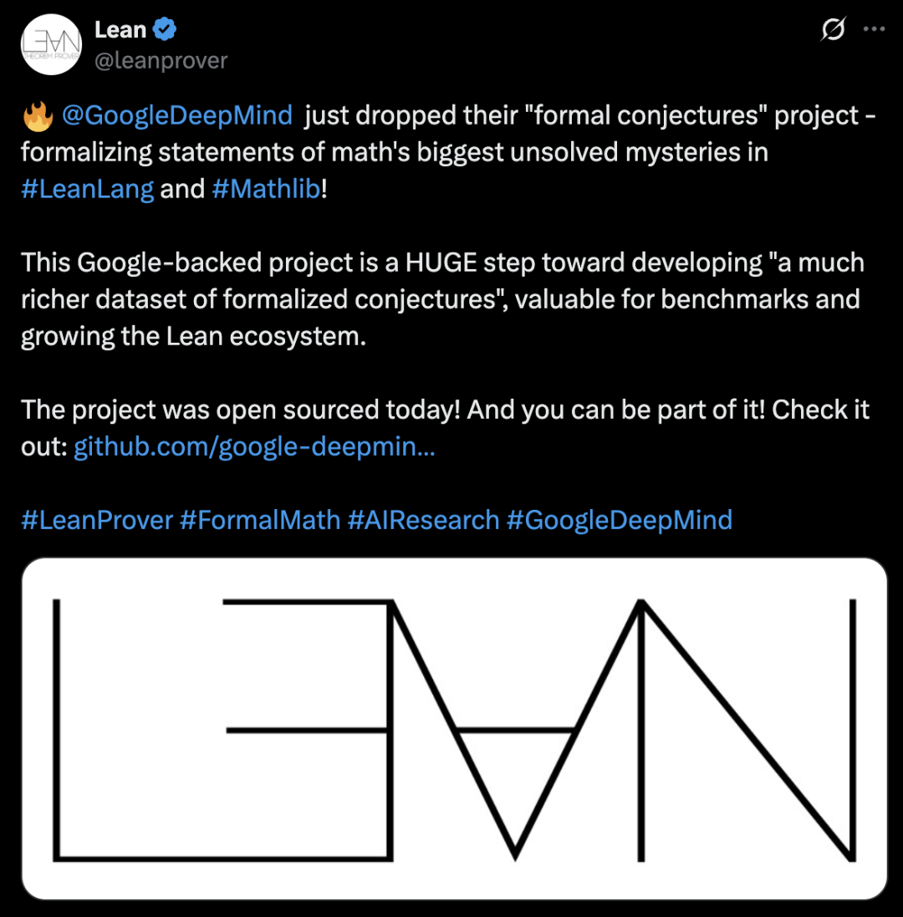Open the #LeanLang hashtag

coord(87,189)
